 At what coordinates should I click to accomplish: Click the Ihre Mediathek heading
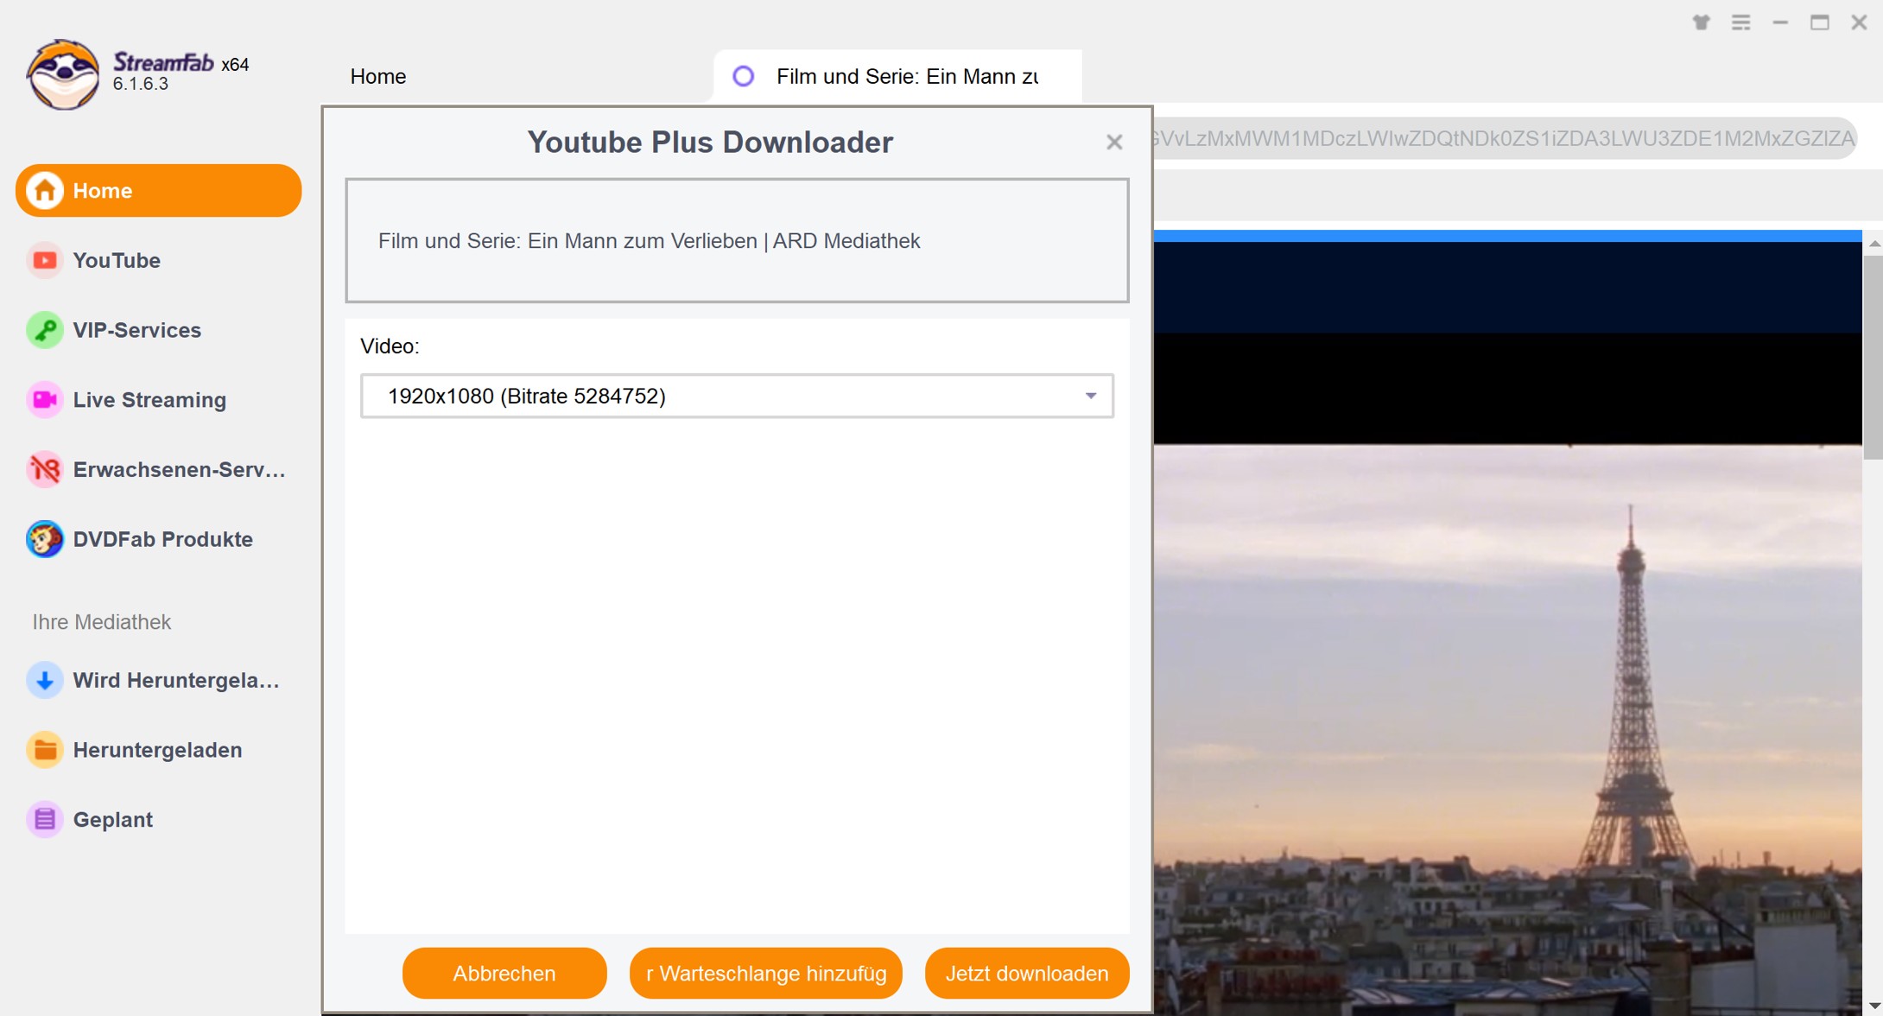(x=102, y=622)
